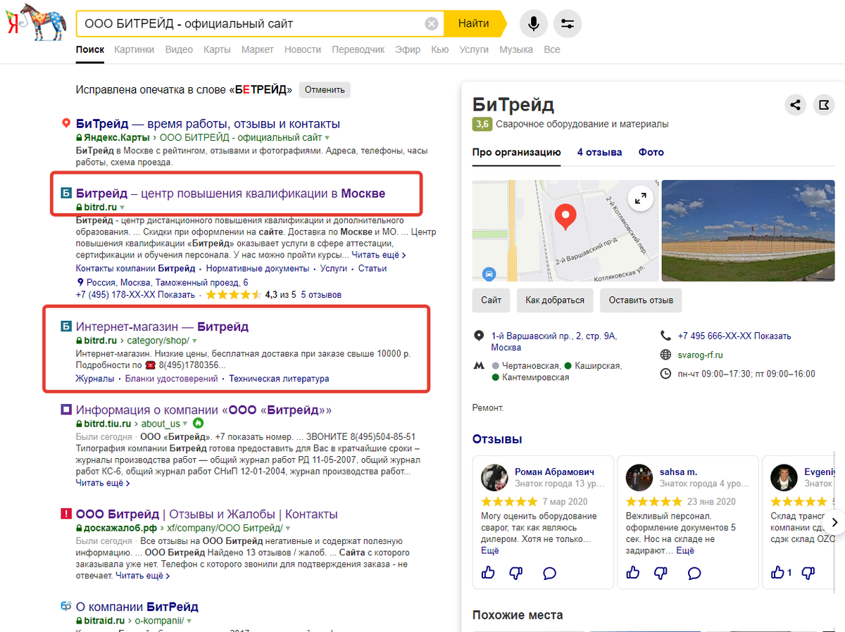Open dropdown arrow after o-kompanii/ URL
Image resolution: width=845 pixels, height=632 pixels.
[189, 621]
